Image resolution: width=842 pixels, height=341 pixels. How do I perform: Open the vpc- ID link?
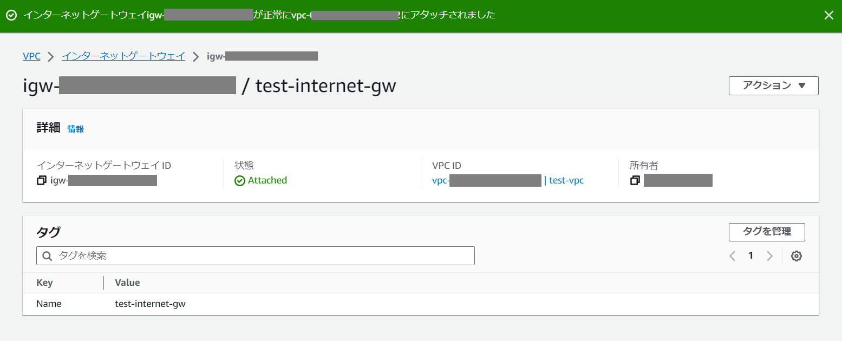point(486,181)
